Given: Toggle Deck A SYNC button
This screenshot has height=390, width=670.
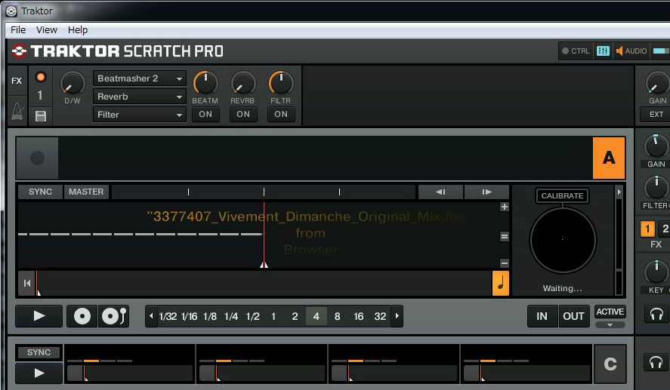Looking at the screenshot, I should pyautogui.click(x=40, y=192).
